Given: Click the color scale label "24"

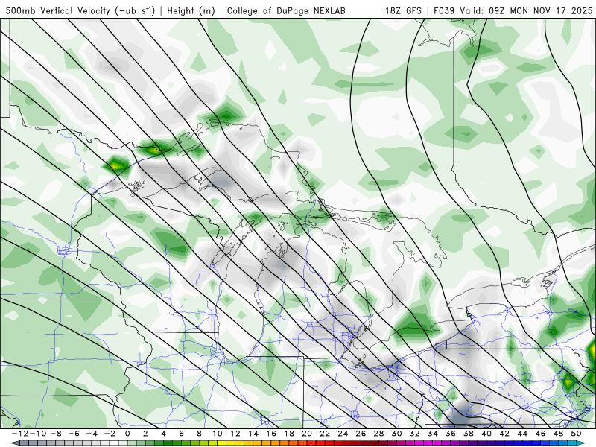Looking at the screenshot, I should coord(343,434).
